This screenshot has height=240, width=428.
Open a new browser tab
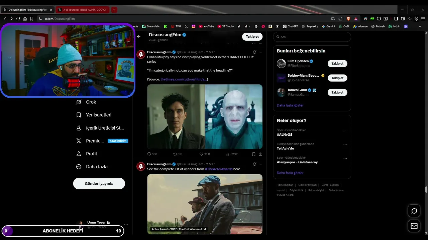(x=114, y=10)
